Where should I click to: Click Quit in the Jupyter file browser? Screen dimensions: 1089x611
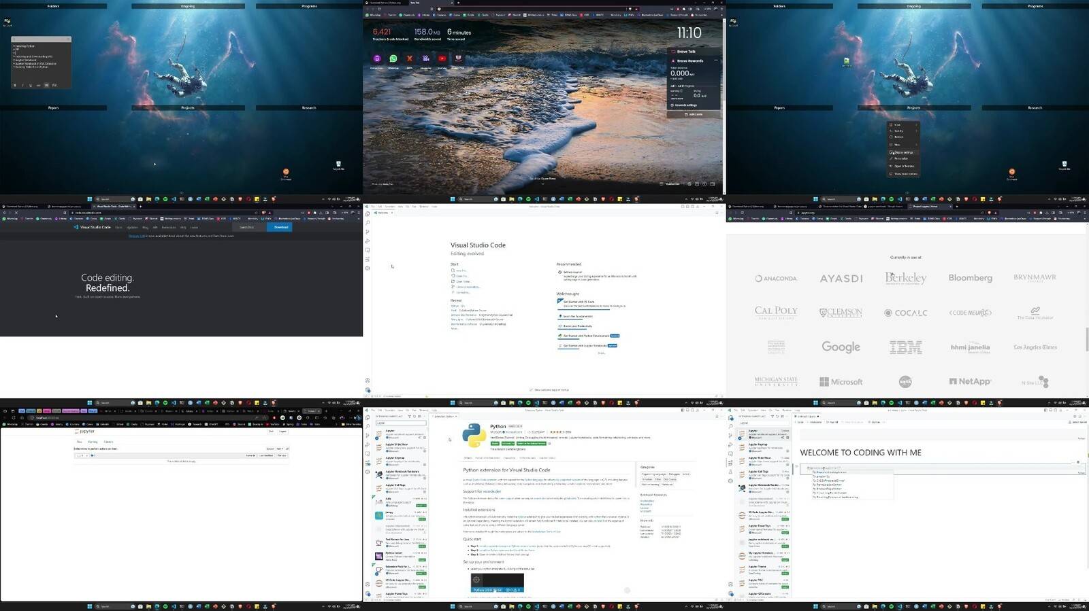click(271, 431)
